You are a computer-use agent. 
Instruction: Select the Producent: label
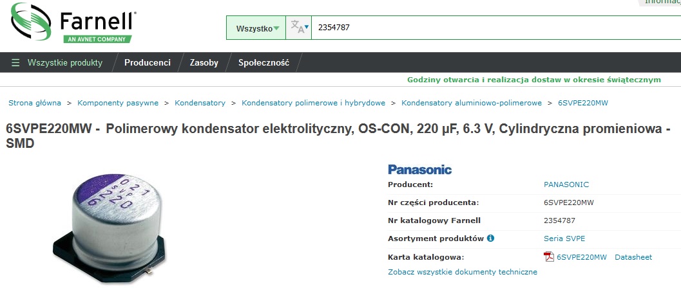point(410,184)
